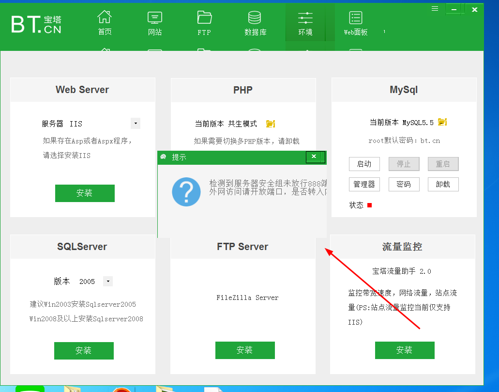Expand the 服务器 IIS dropdown
Image resolution: width=499 pixels, height=392 pixels.
(x=136, y=124)
